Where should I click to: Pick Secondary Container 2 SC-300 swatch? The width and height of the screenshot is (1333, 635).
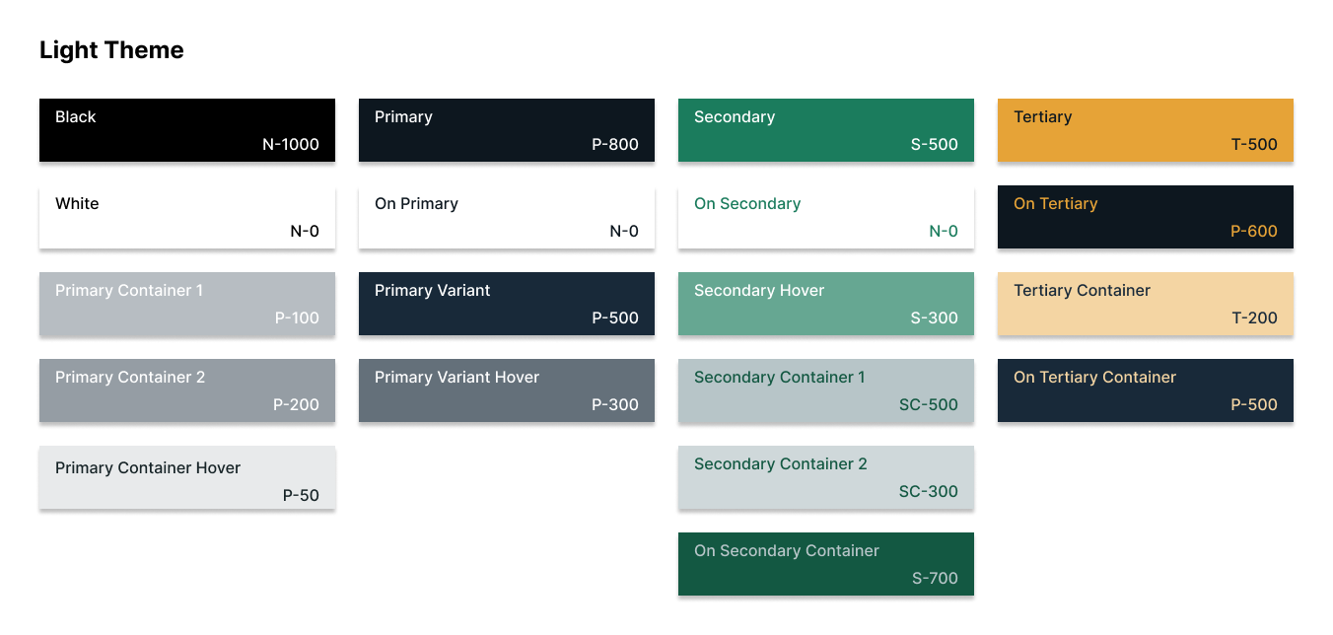click(x=826, y=477)
